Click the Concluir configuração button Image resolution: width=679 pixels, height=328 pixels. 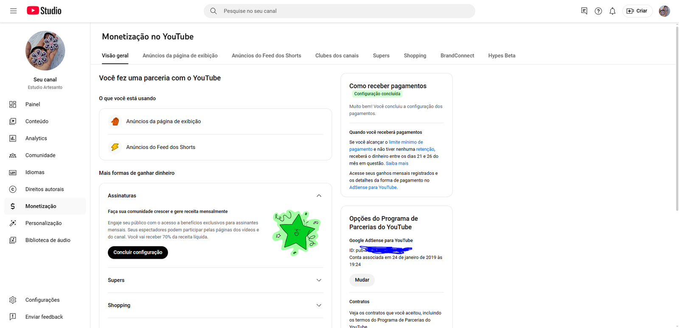tap(138, 252)
